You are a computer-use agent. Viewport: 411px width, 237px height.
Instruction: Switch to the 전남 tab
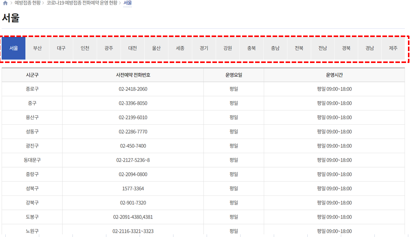coord(323,48)
